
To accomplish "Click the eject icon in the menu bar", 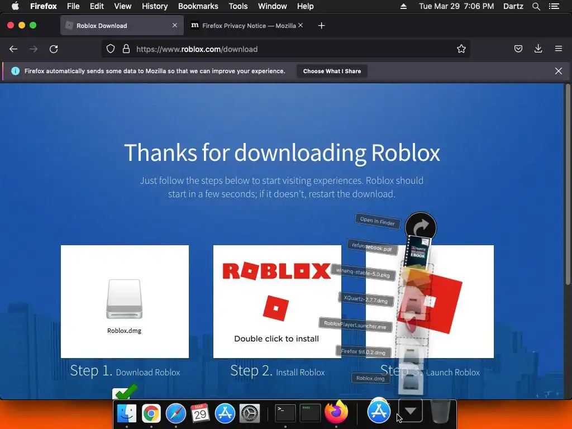I will click(403, 6).
